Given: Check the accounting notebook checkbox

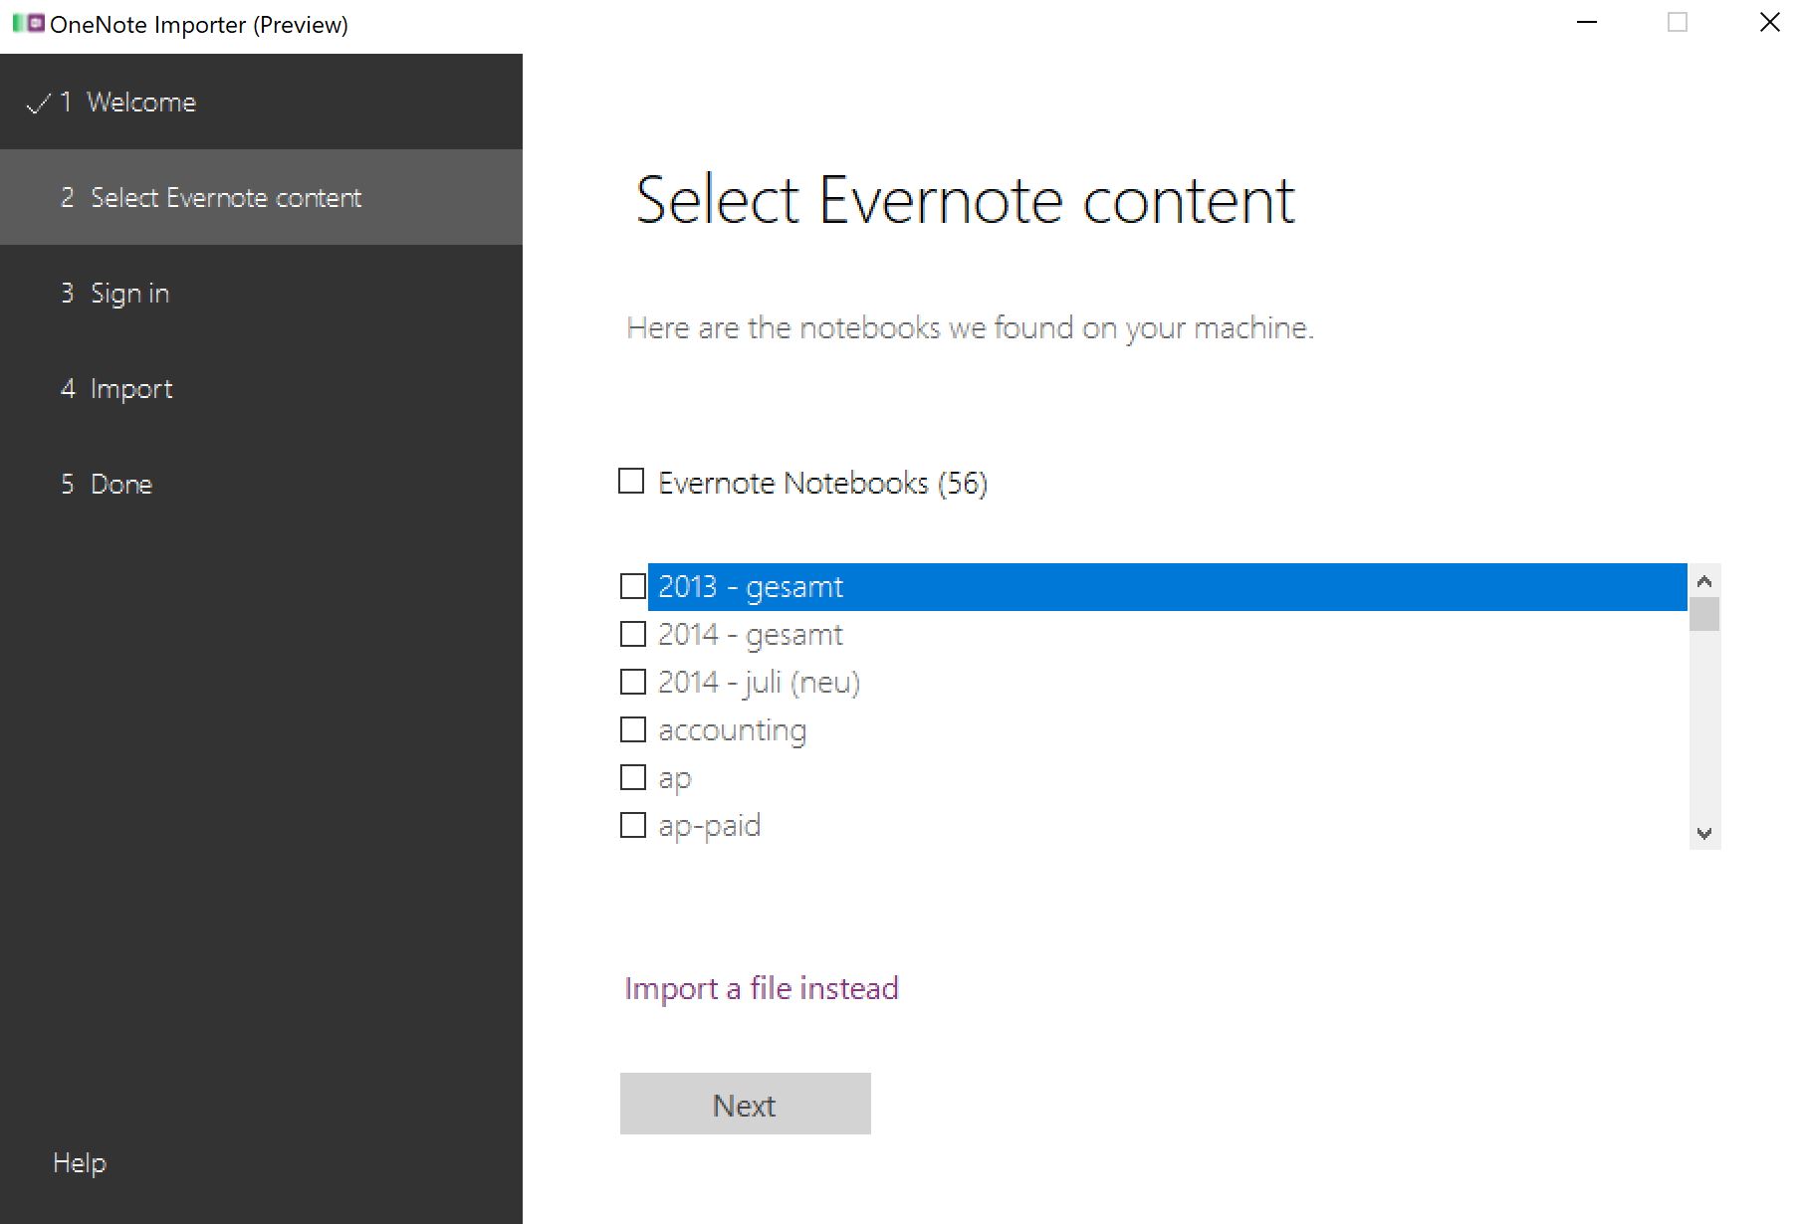Looking at the screenshot, I should tap(633, 729).
